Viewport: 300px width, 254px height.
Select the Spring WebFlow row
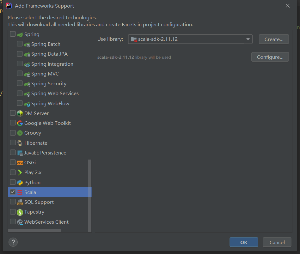pos(50,104)
